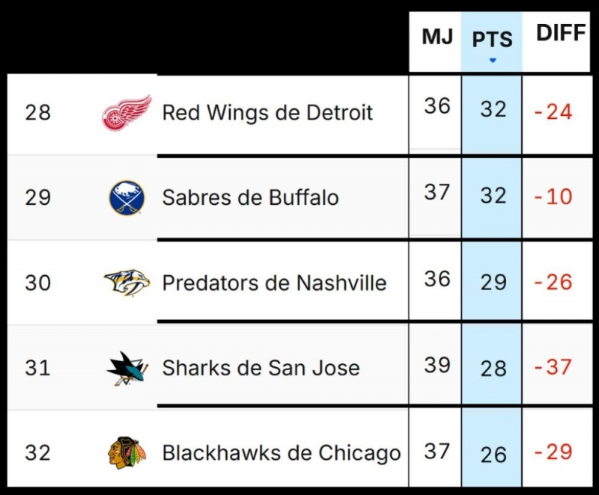Image resolution: width=599 pixels, height=495 pixels.
Task: Click rank number 30 for Nashville
Action: 37,283
